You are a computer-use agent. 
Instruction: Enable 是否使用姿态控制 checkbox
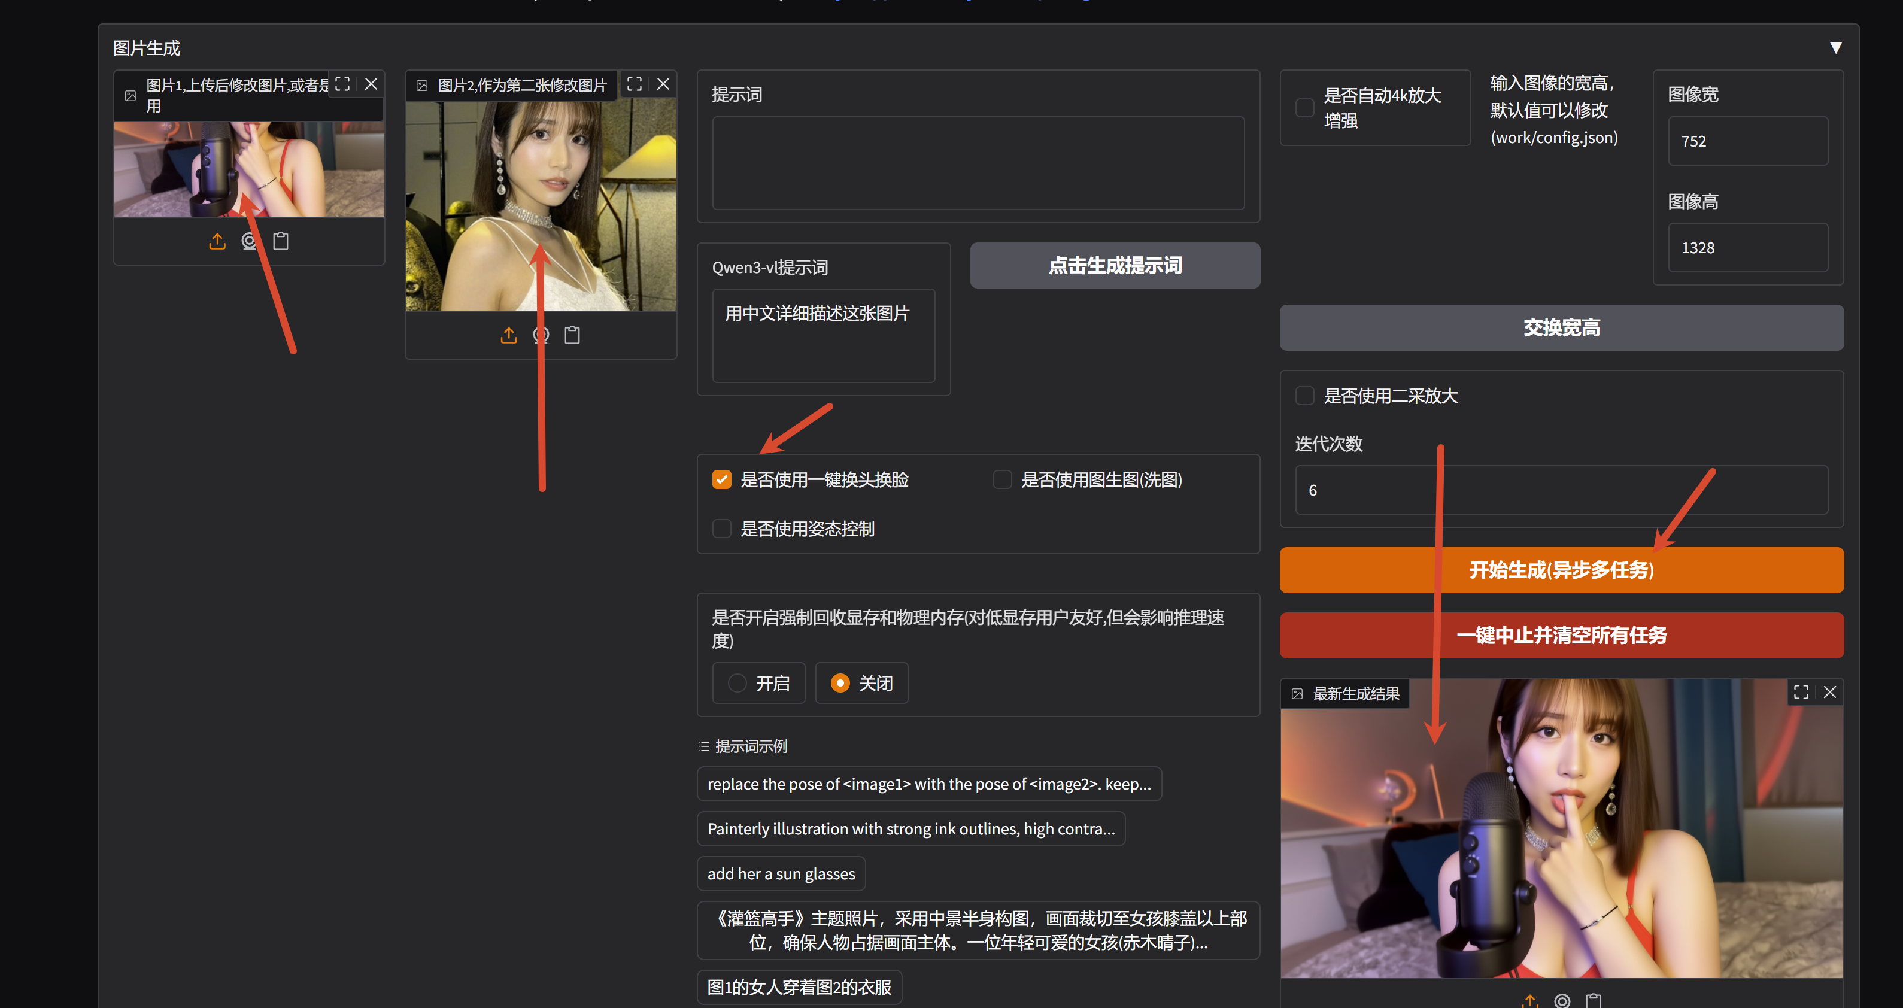722,529
